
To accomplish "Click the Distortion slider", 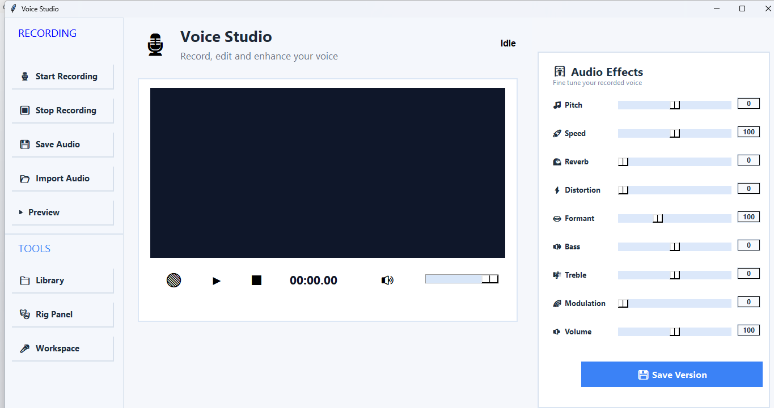I will (x=675, y=190).
